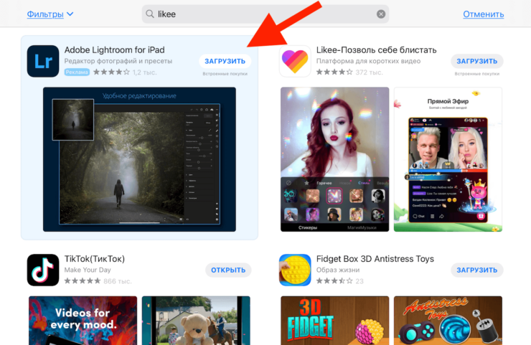Click the search field containing likee
This screenshot has width=531, height=345.
265,14
